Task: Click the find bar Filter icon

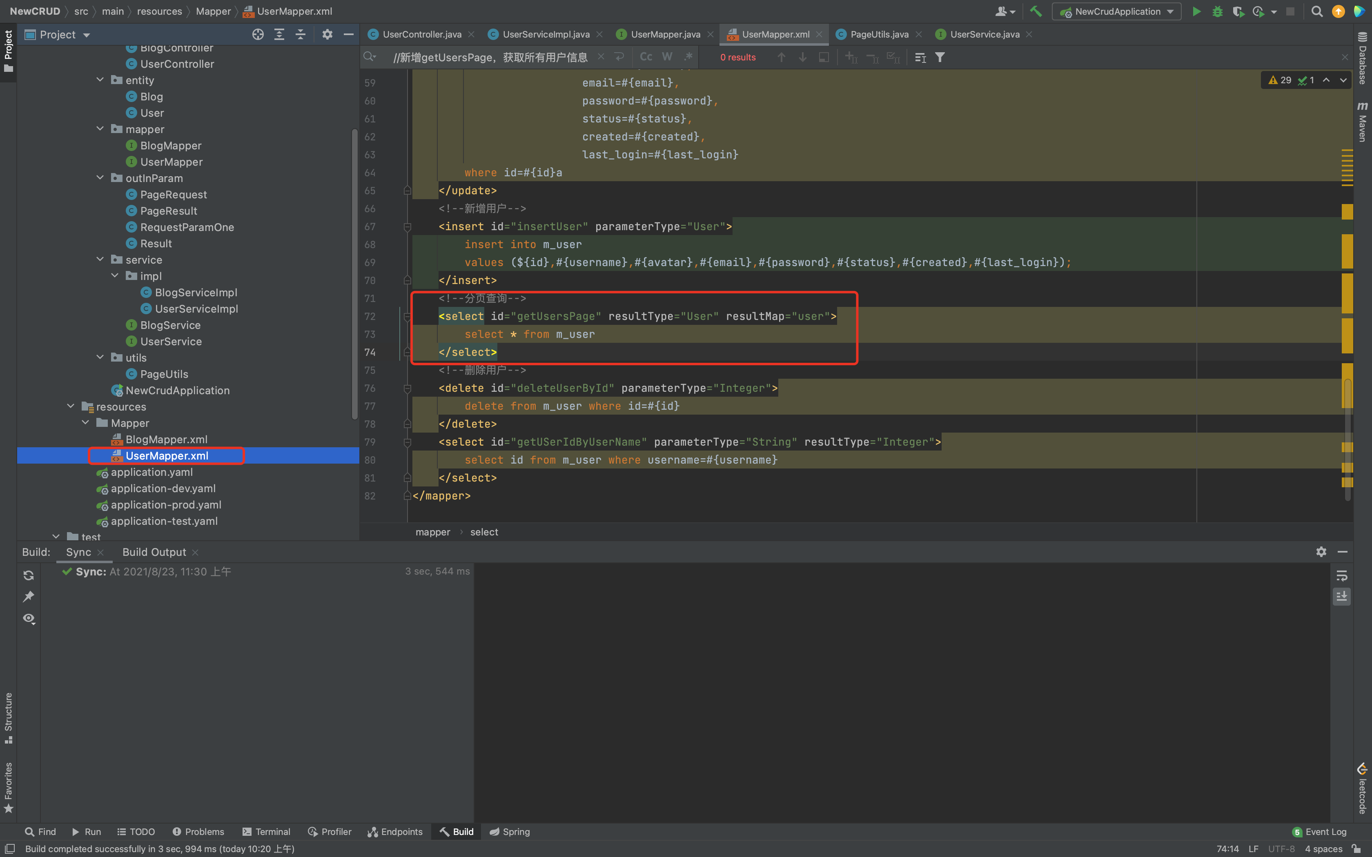Action: click(x=940, y=57)
